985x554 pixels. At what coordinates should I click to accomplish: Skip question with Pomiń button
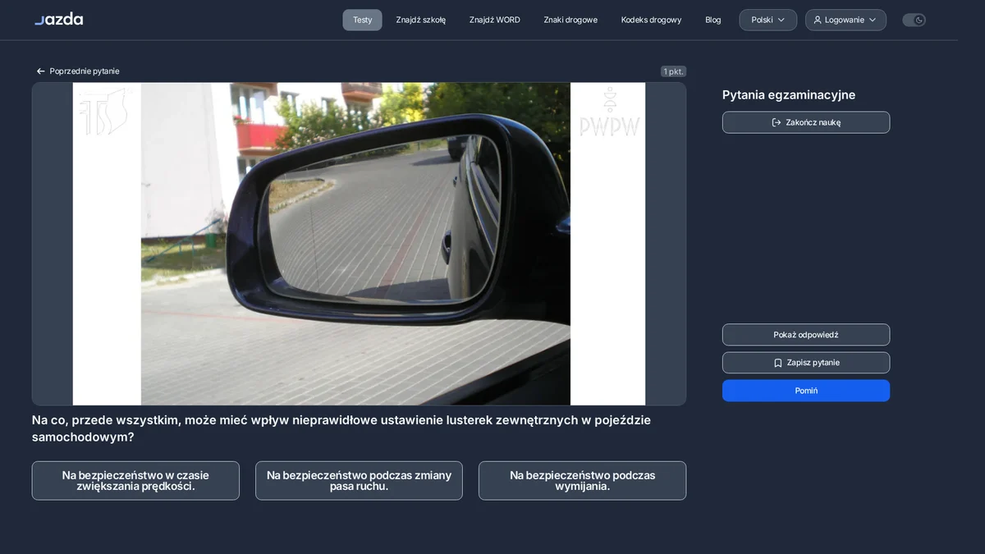click(806, 391)
